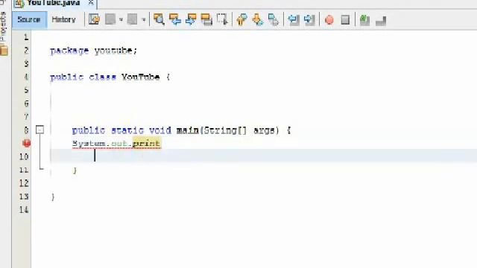The image size is (477, 268).
Task: Click 'String[] args' parameter text
Action: pos(239,131)
